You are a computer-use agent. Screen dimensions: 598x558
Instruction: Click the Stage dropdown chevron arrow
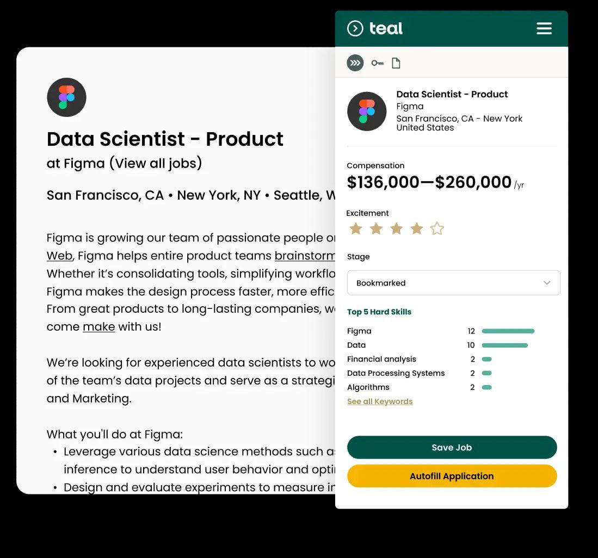coord(547,283)
